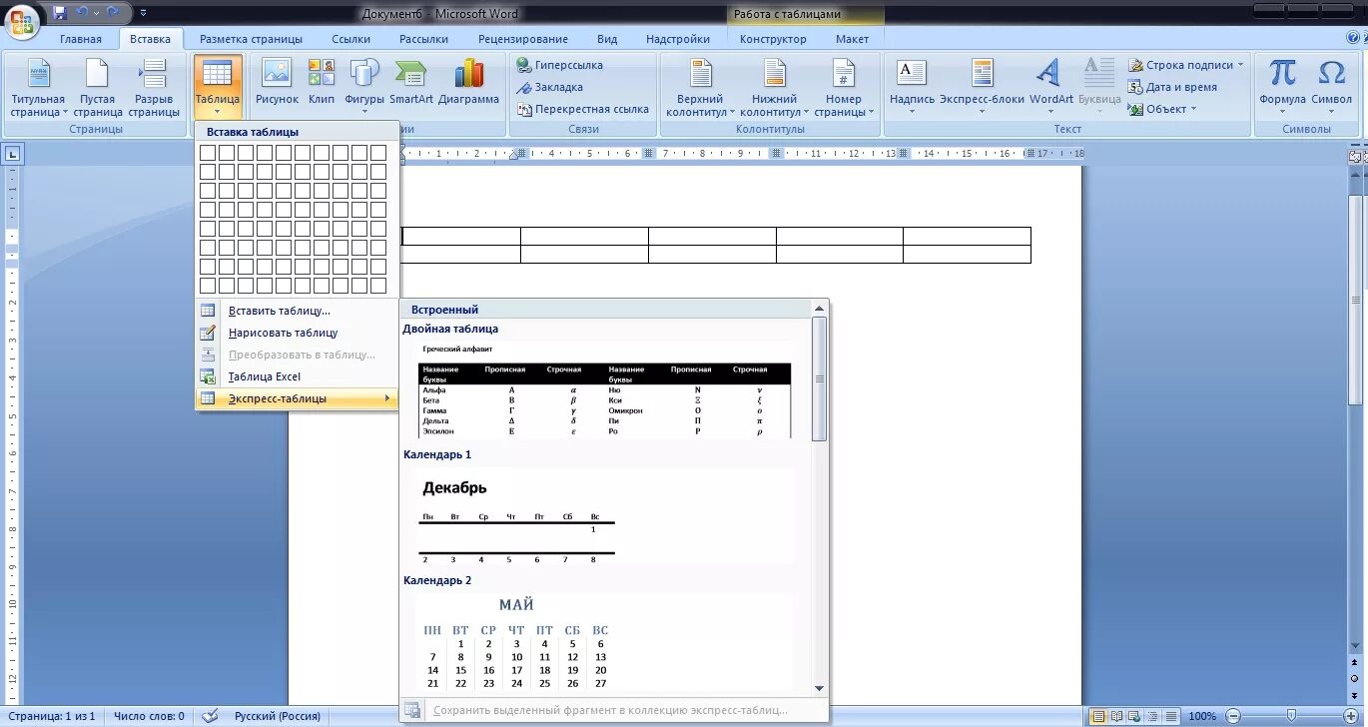
Task: Switch to the Рецензирование tab
Action: (x=523, y=39)
